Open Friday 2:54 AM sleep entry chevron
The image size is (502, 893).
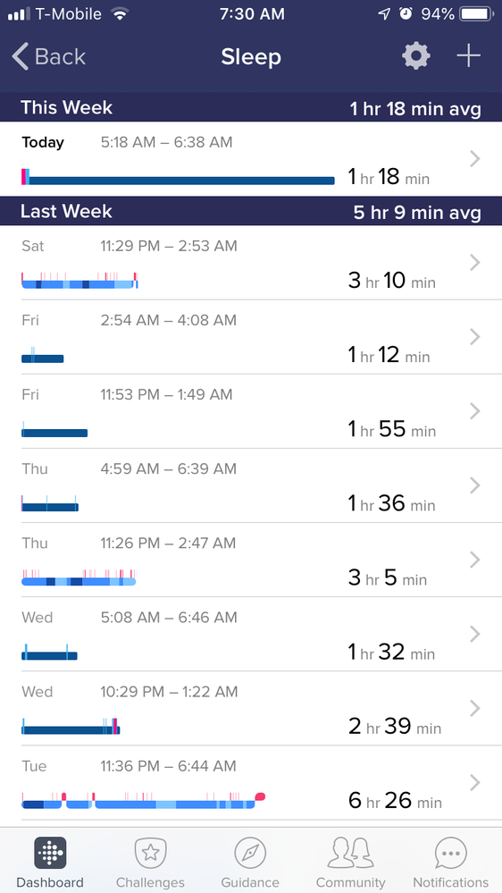[475, 337]
